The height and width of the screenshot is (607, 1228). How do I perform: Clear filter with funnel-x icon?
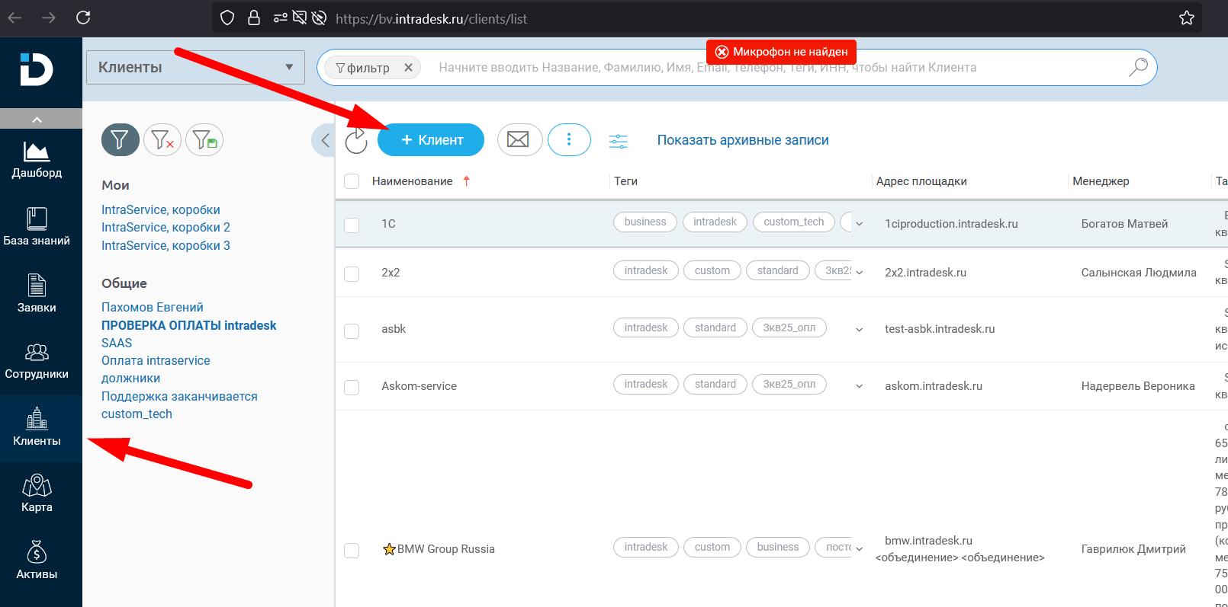tap(162, 140)
